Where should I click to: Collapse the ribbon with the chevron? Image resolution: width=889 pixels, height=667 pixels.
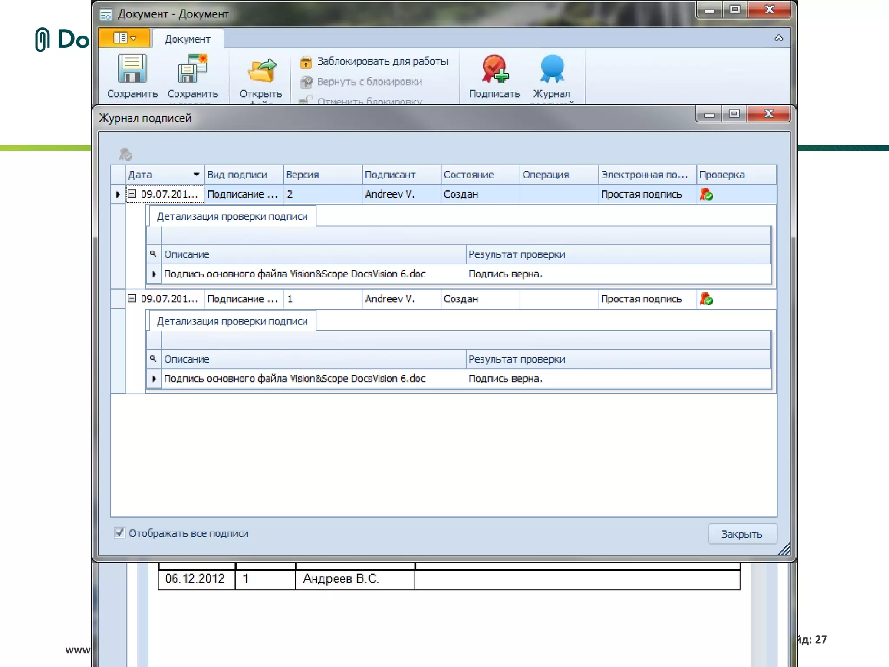coord(779,38)
